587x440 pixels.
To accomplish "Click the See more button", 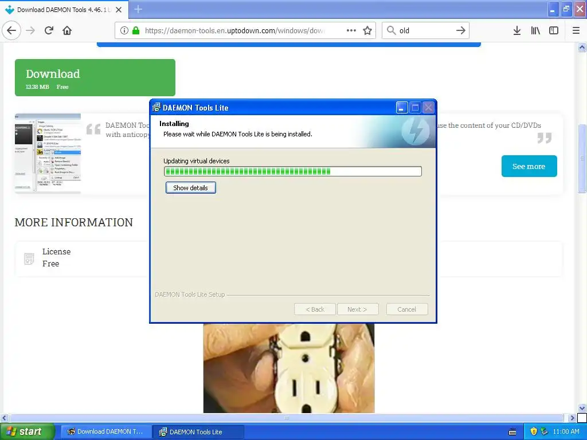I will pyautogui.click(x=529, y=166).
